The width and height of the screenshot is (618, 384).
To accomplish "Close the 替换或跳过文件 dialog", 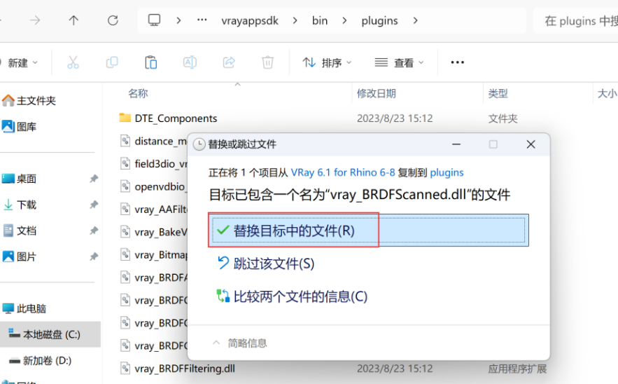I will click(x=531, y=144).
